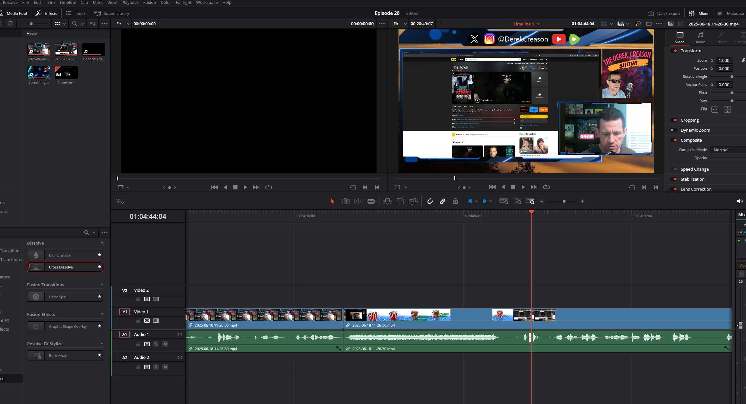Solo Audio 2 track
746x404 pixels.
(x=156, y=367)
